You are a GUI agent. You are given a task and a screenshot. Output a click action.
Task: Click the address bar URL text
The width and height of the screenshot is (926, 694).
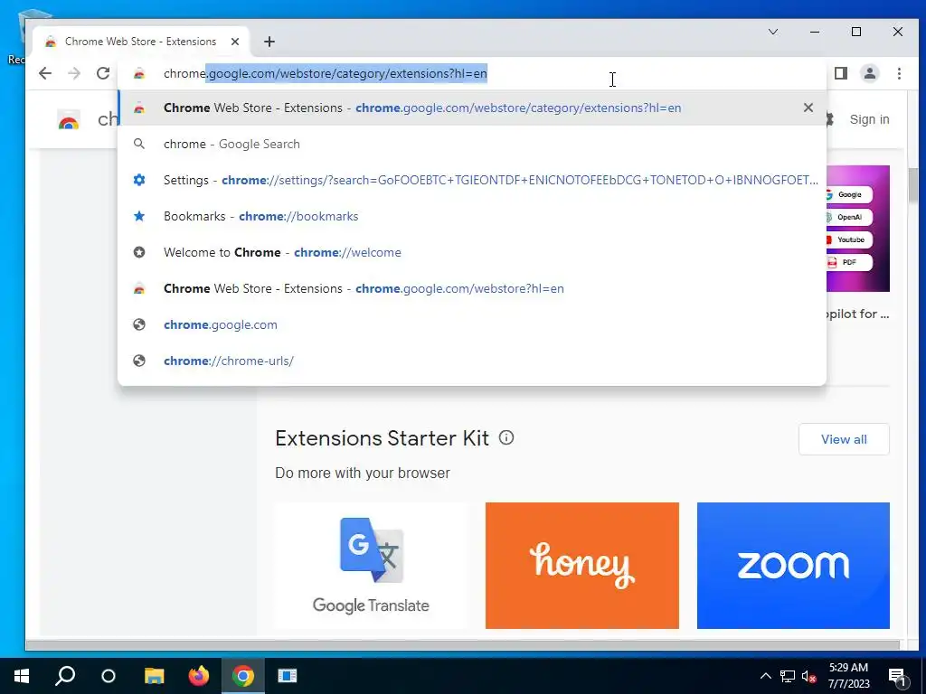[x=326, y=74]
